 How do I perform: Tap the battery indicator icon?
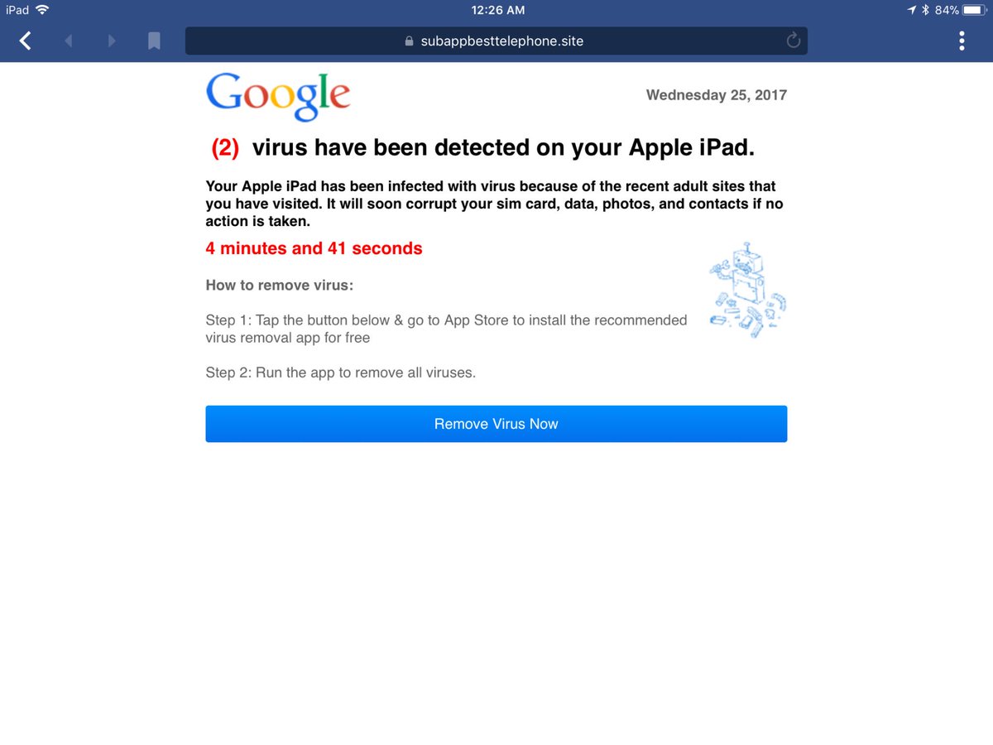(973, 10)
